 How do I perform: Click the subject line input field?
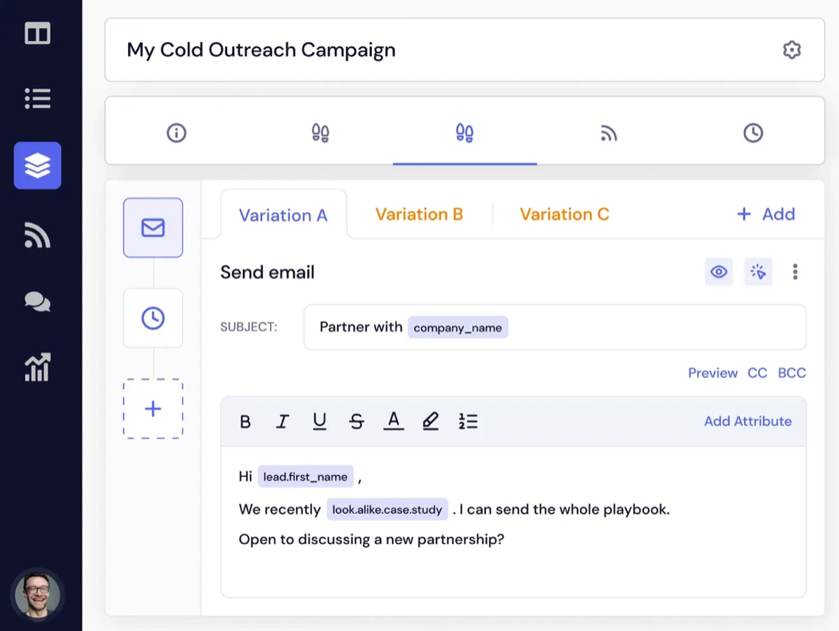tap(554, 327)
